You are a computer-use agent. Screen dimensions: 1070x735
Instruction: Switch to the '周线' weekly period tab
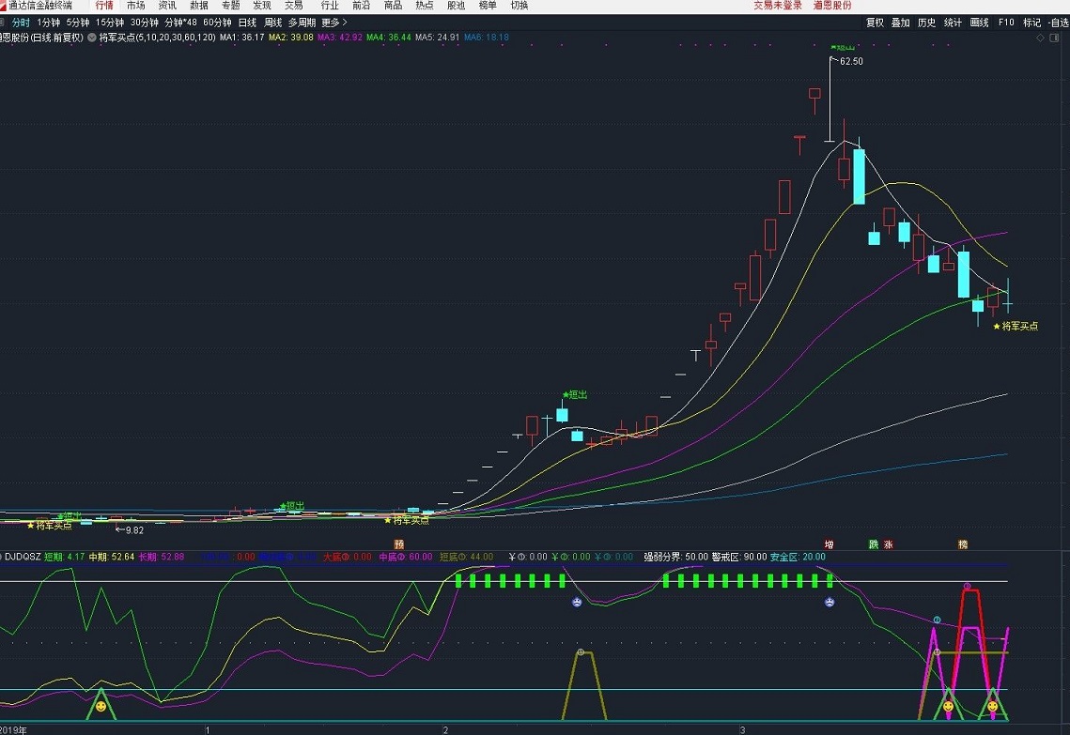tap(272, 22)
